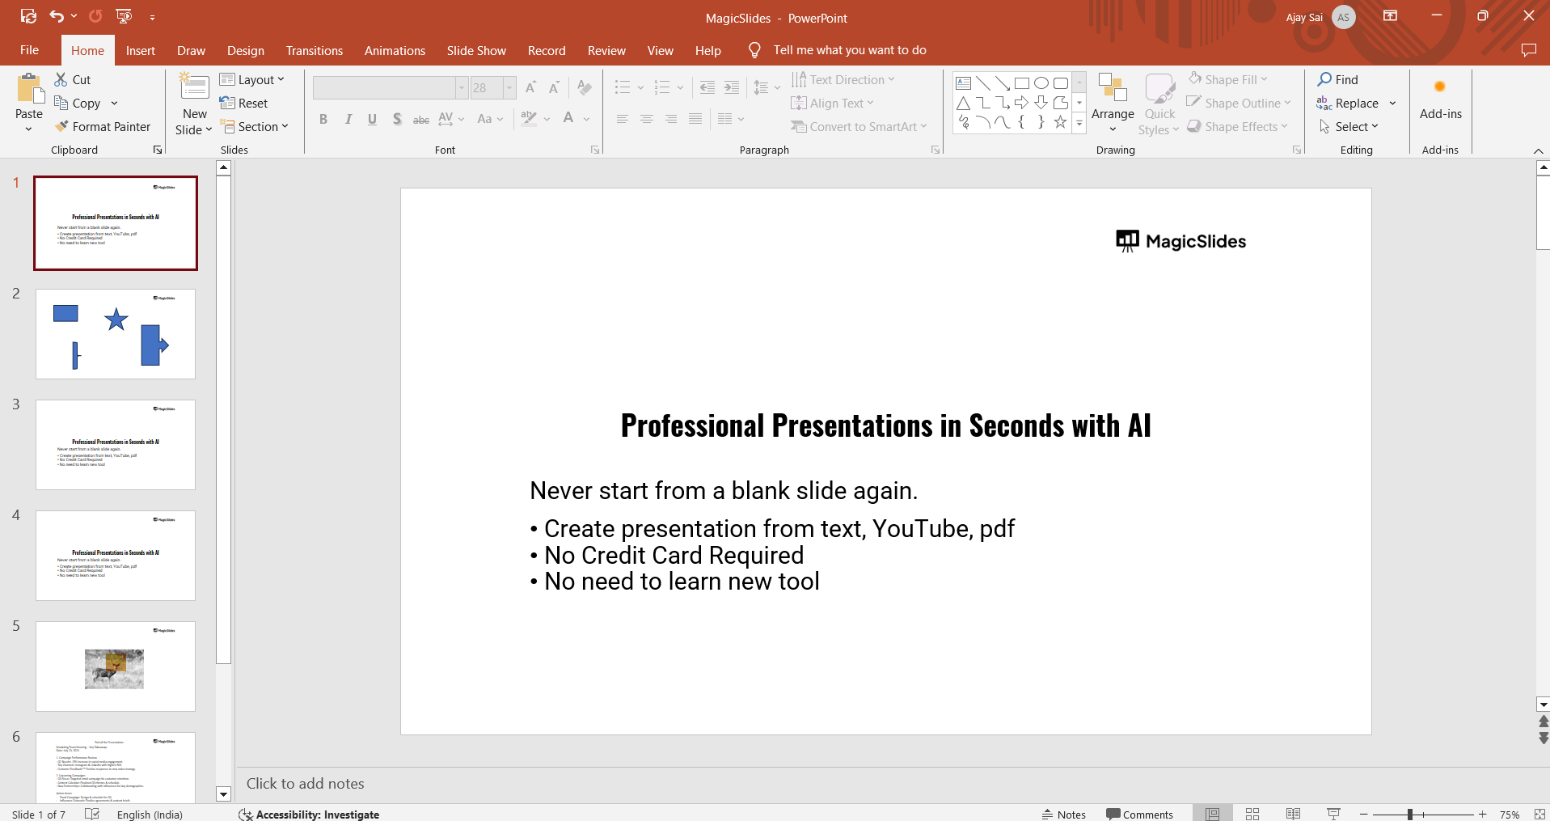Start slide show from status bar
This screenshot has width=1550, height=821.
(x=1334, y=814)
